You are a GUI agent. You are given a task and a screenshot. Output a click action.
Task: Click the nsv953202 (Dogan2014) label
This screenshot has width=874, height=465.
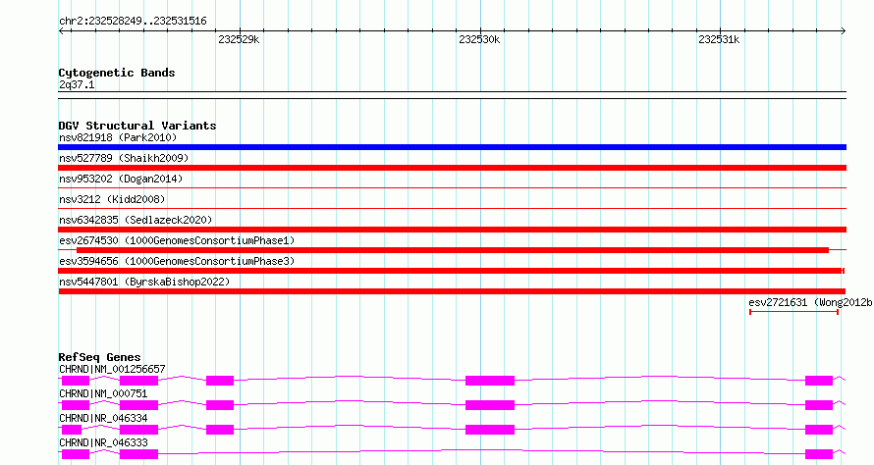coord(121,179)
